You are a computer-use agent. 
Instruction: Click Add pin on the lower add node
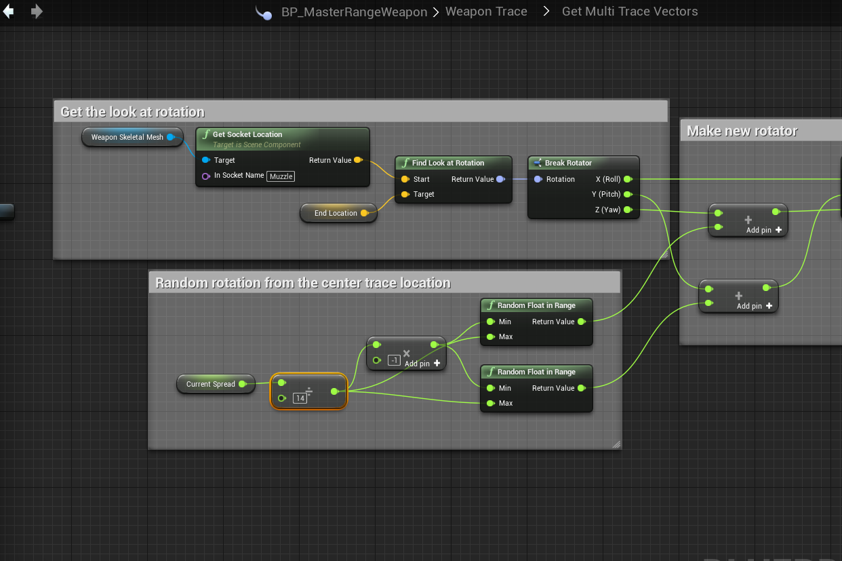pyautogui.click(x=755, y=306)
